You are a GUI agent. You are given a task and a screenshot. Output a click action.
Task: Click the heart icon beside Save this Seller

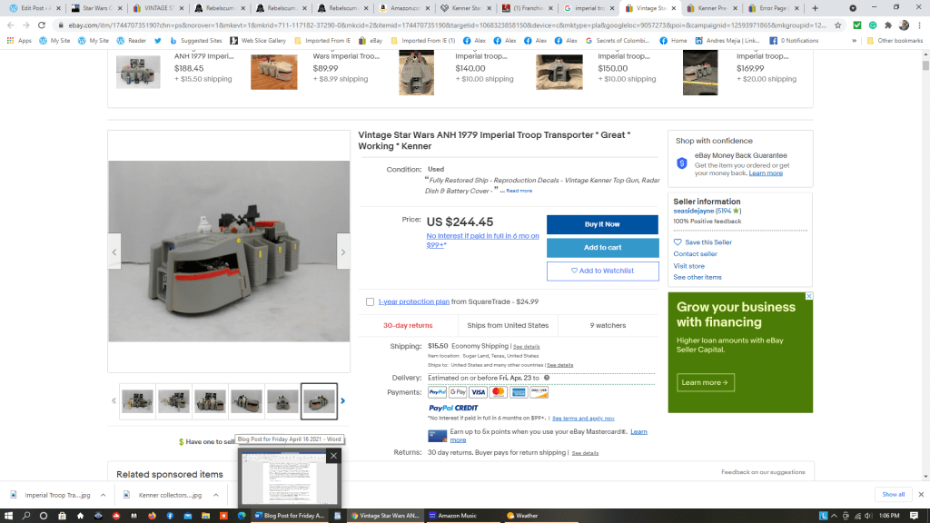(x=678, y=242)
